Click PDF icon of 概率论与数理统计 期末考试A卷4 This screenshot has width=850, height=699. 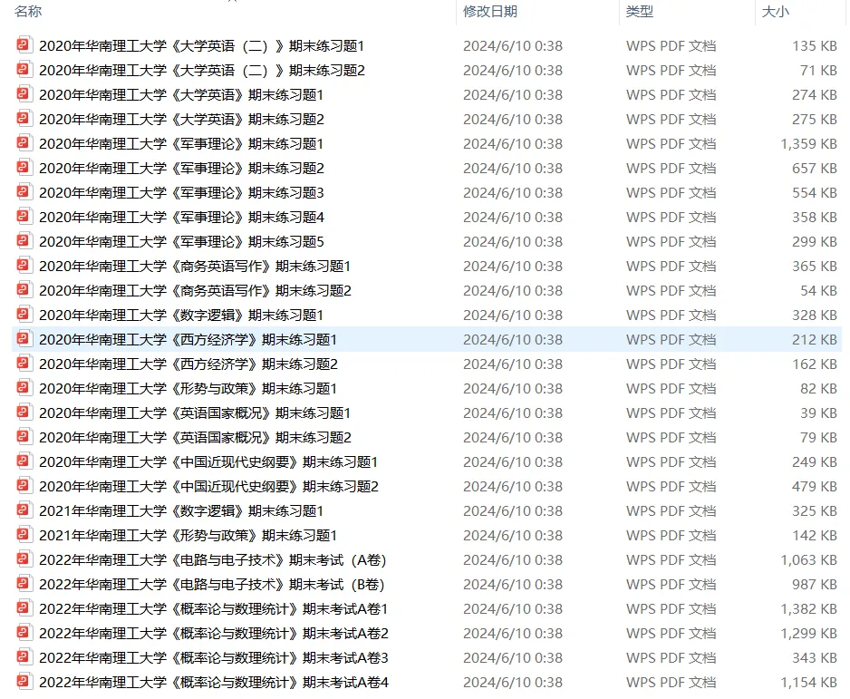pyautogui.click(x=24, y=681)
